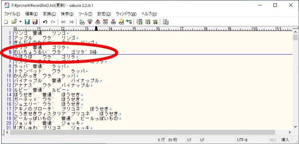Toggle the 挿入 insert mode indicator
This screenshot has height=144, width=299.
click(285, 140)
